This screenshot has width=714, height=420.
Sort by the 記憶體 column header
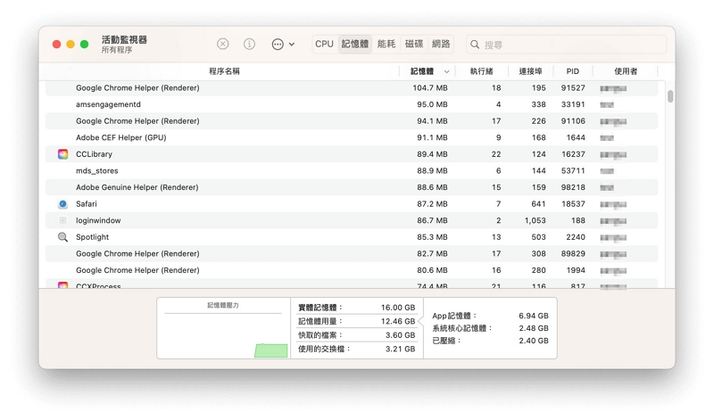[x=422, y=71]
